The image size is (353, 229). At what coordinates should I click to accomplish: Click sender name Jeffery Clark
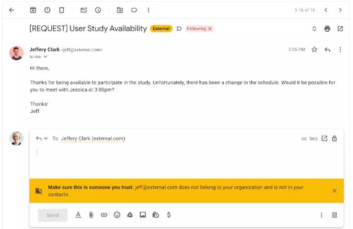[x=44, y=49]
